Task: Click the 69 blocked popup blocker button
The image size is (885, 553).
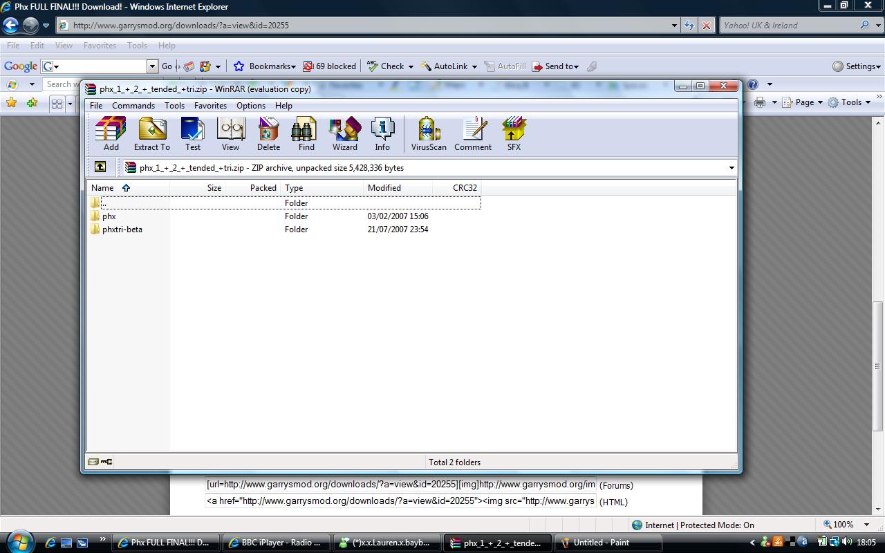Action: (x=330, y=66)
